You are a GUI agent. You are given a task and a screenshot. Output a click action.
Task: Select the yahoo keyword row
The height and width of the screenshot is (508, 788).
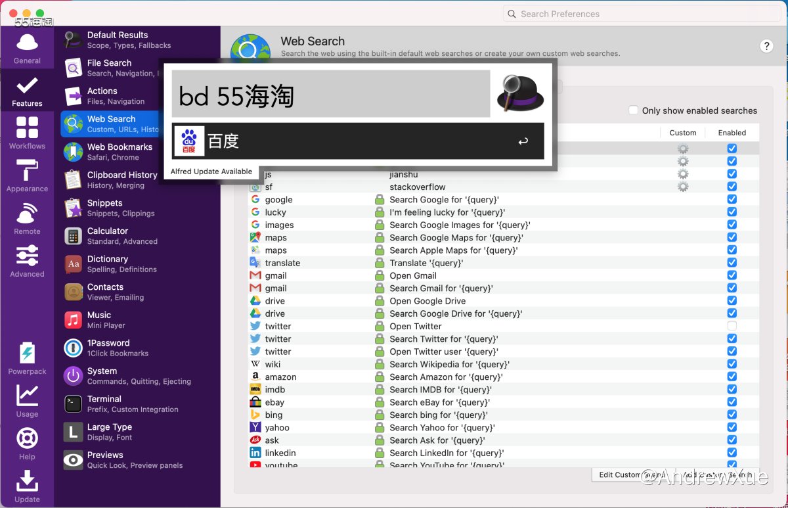point(503,428)
